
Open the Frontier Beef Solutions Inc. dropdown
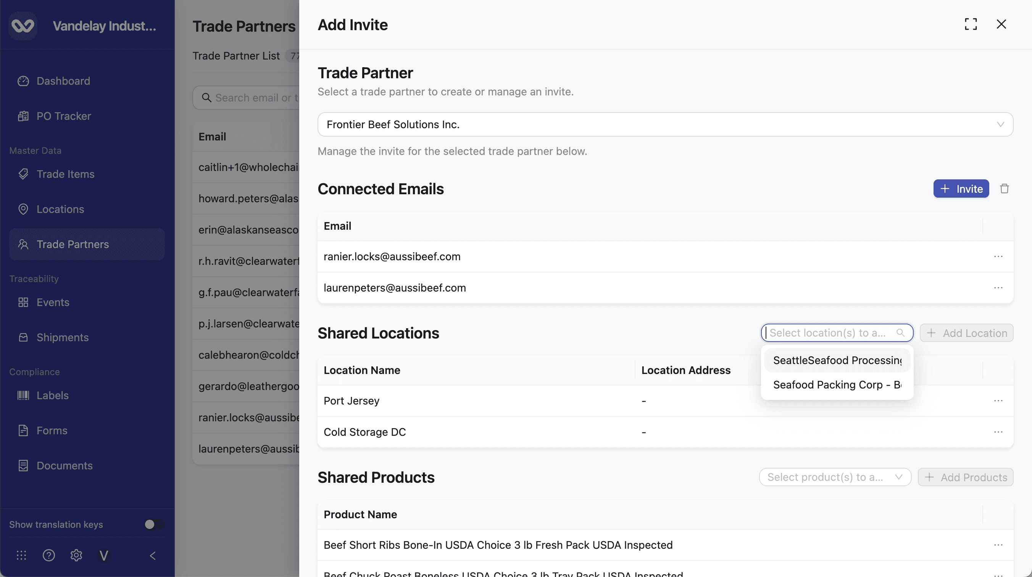pos(665,125)
